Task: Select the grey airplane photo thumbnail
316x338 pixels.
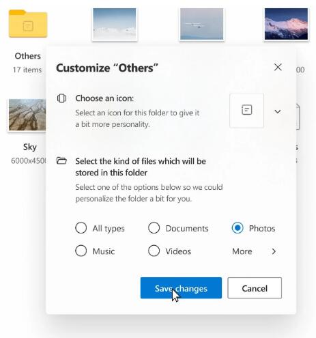Action: pyautogui.click(x=201, y=24)
